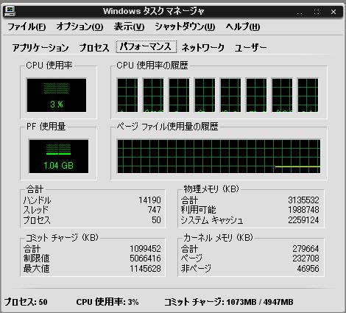Click nonpaged kernel memory value 46956
The image size is (346, 313).
308,269
